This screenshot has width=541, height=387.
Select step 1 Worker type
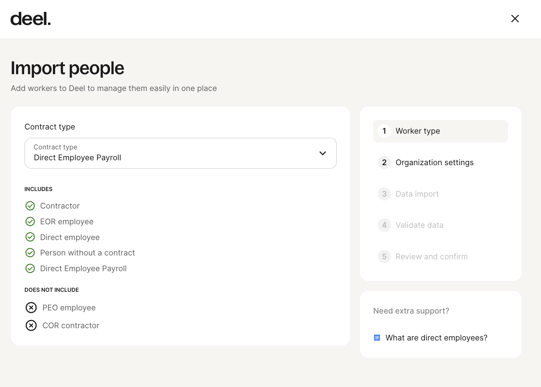coord(440,131)
